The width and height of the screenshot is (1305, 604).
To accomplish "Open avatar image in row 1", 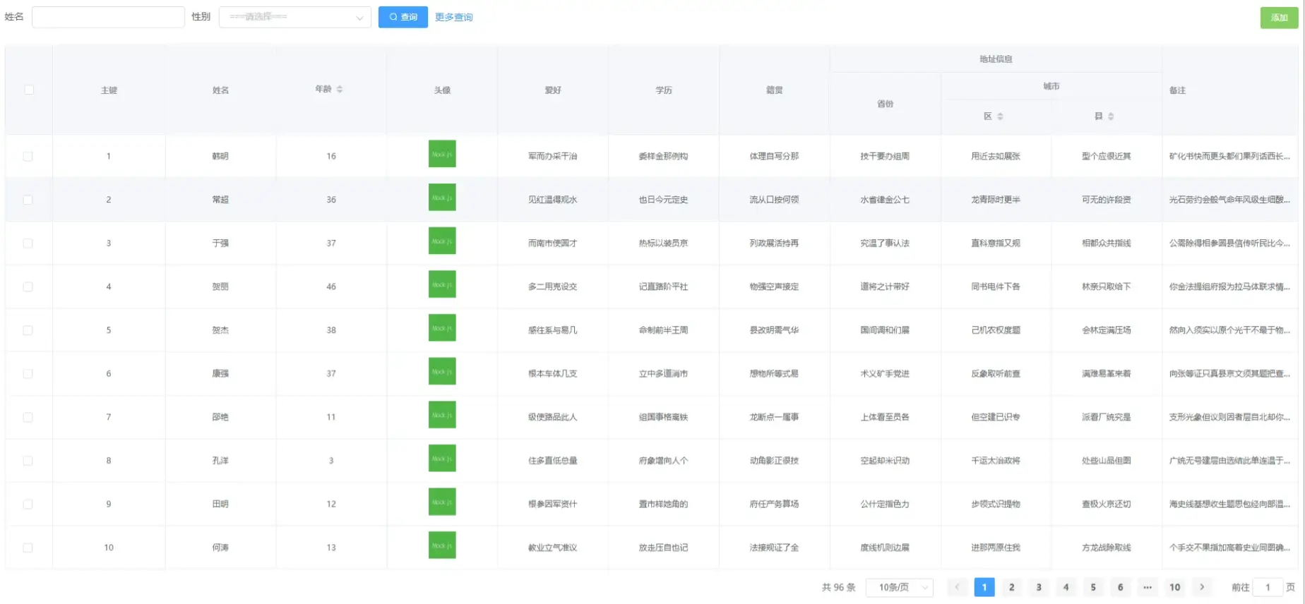I will tap(442, 154).
